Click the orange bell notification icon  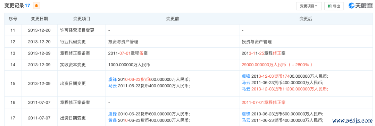36,6
